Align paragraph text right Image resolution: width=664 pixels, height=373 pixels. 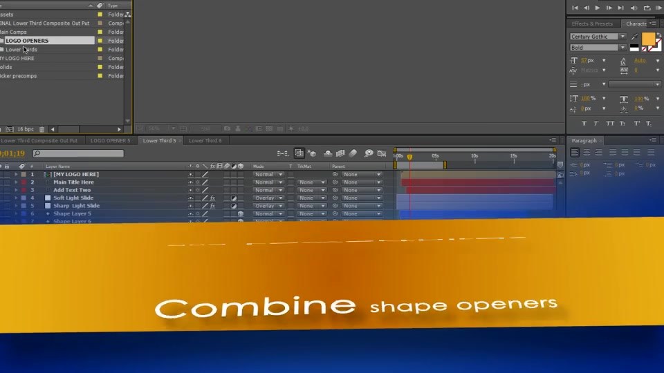(x=598, y=152)
